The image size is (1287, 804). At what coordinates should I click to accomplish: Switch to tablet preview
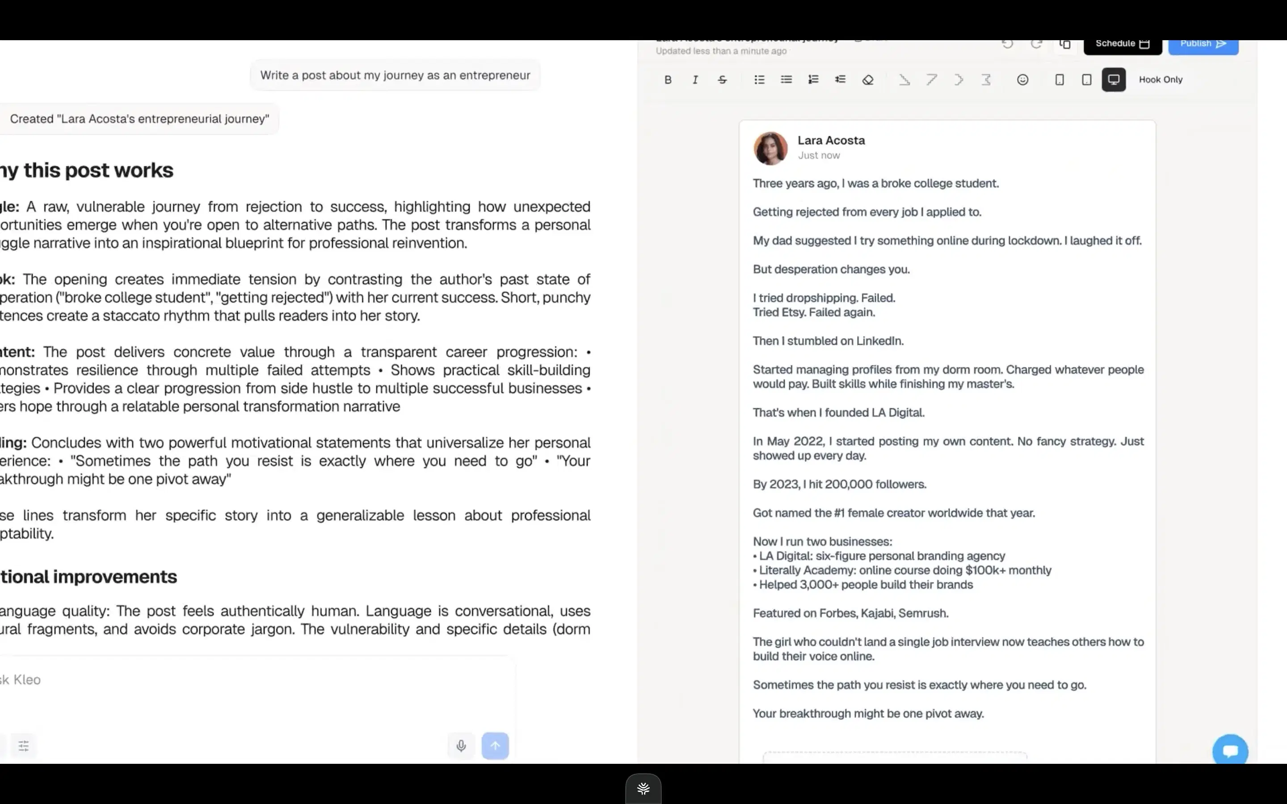click(1086, 80)
